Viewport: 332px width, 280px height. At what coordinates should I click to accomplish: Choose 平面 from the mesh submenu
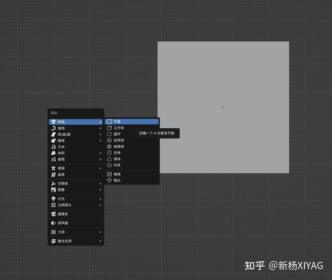coord(131,122)
